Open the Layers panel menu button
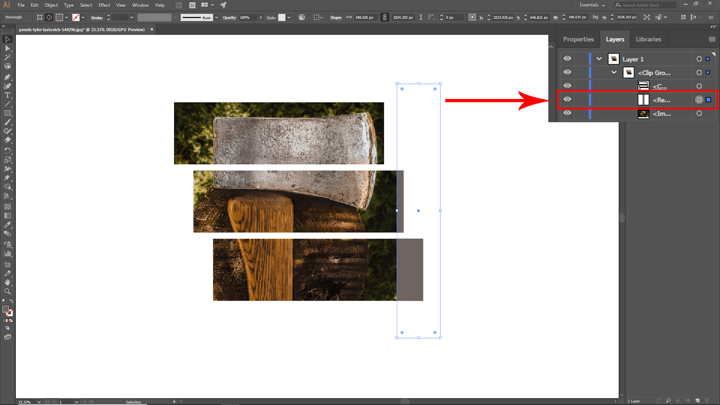Viewport: 720px width, 405px height. click(712, 39)
